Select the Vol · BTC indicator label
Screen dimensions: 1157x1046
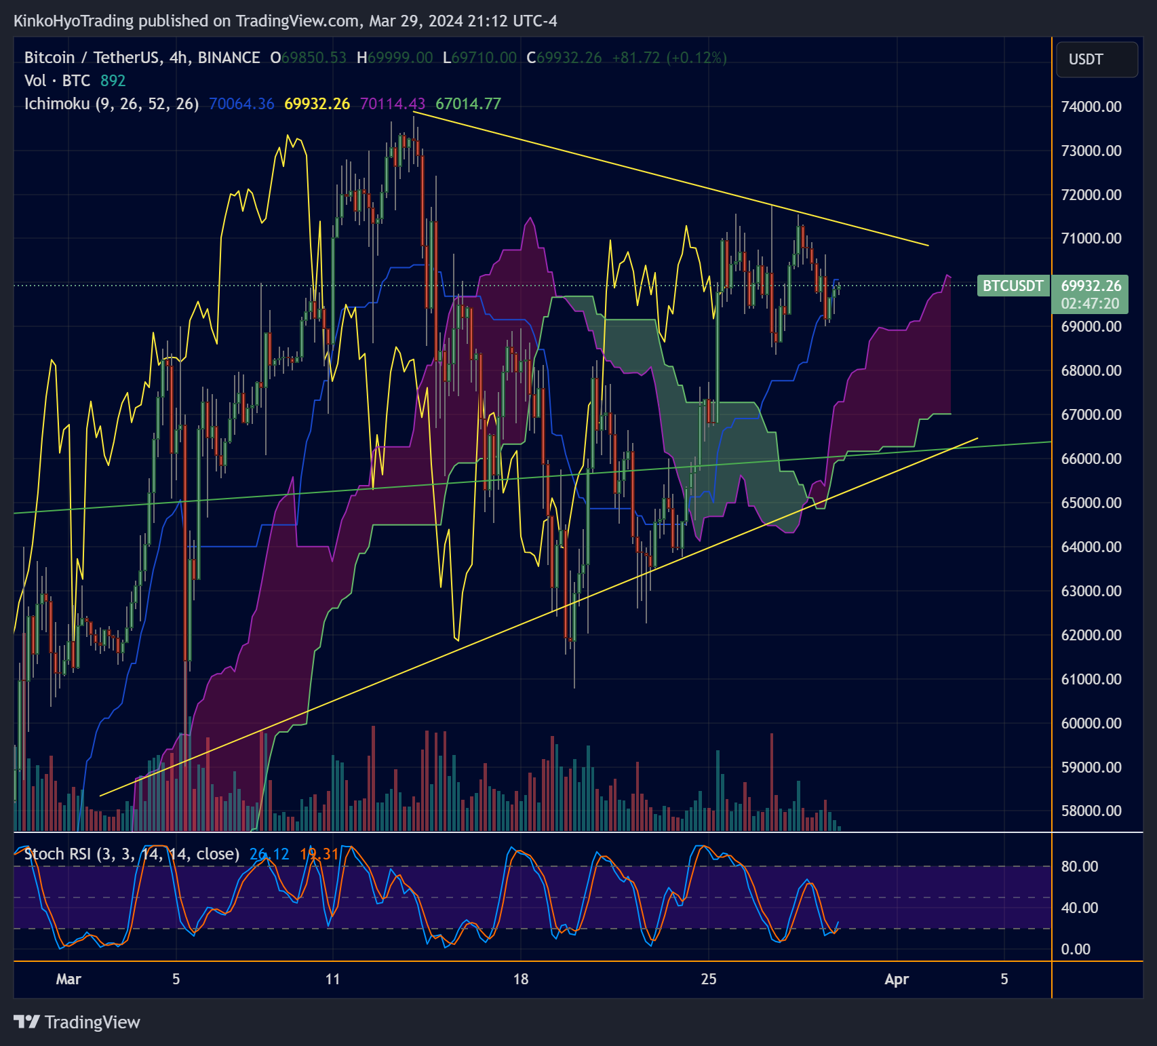click(x=58, y=81)
